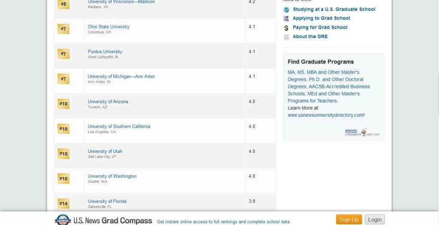This screenshot has width=439, height=225.
Task: Click the #5 rank badge for Wisconsin—Madison
Action: [64, 4]
